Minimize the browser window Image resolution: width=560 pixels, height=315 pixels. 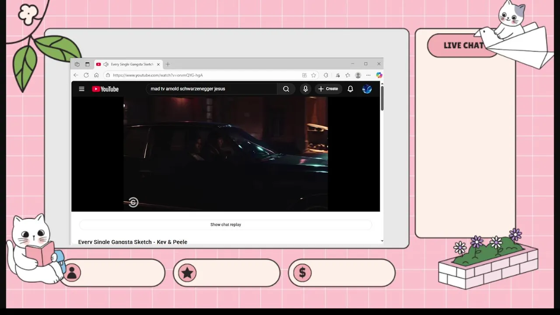point(353,64)
